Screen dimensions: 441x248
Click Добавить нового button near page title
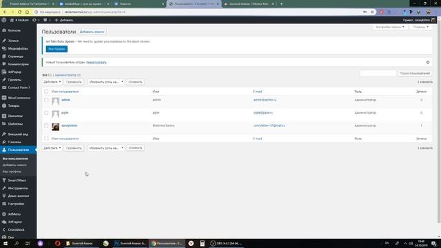pos(92,32)
